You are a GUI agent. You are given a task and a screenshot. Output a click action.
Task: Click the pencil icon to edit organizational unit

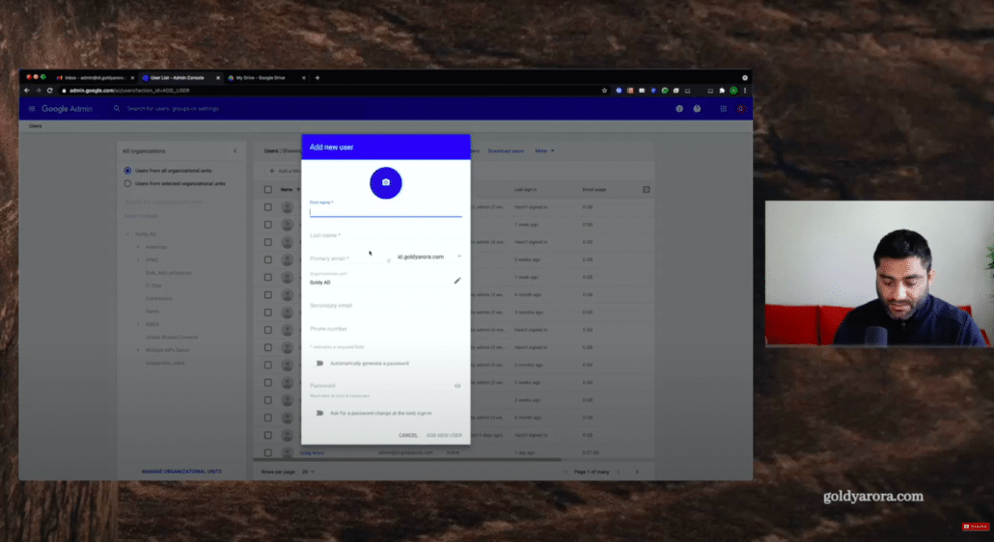457,281
